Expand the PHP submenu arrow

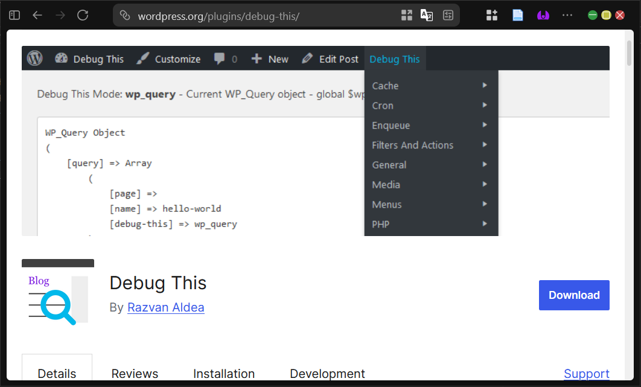point(485,223)
